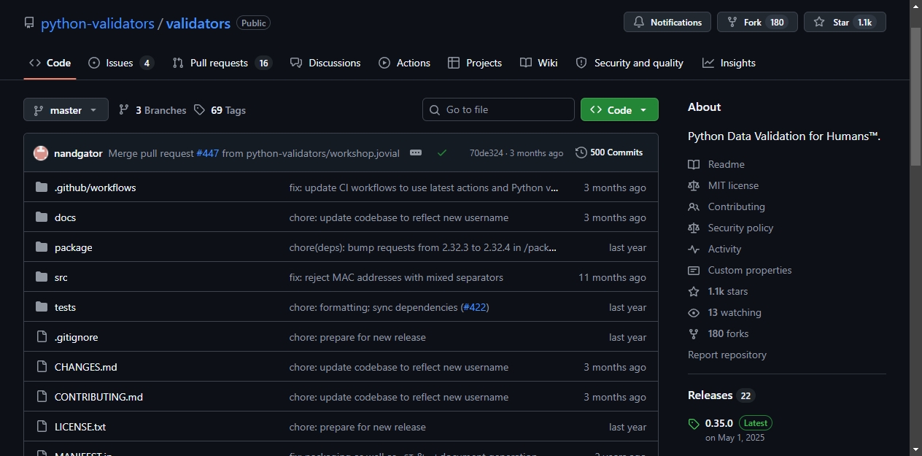Open the docs folder
Screen dimensions: 922x456
[65, 217]
